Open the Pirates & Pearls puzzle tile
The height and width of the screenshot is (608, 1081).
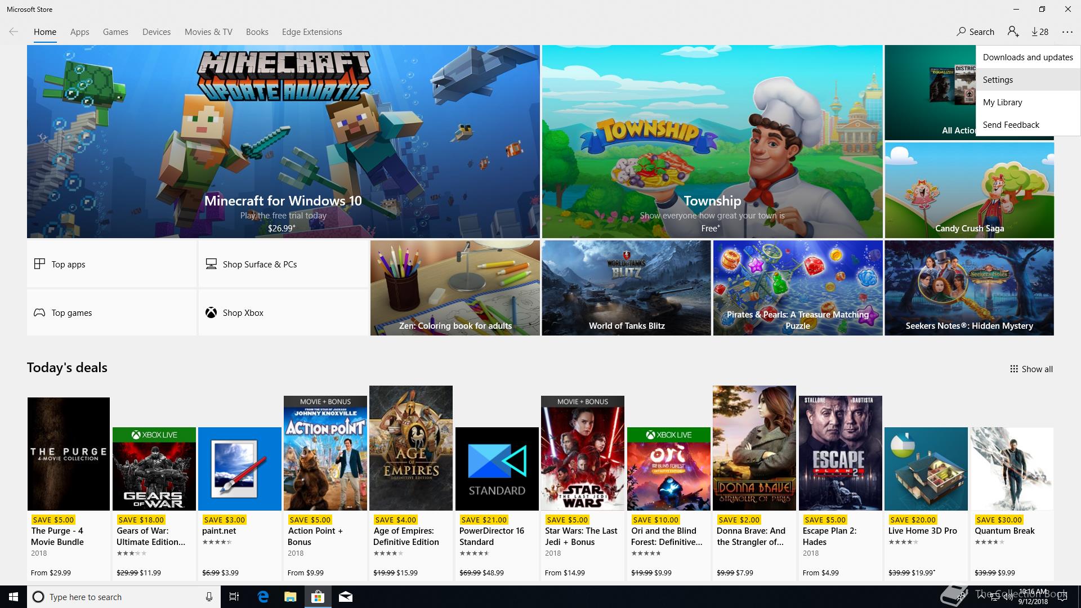pos(798,288)
